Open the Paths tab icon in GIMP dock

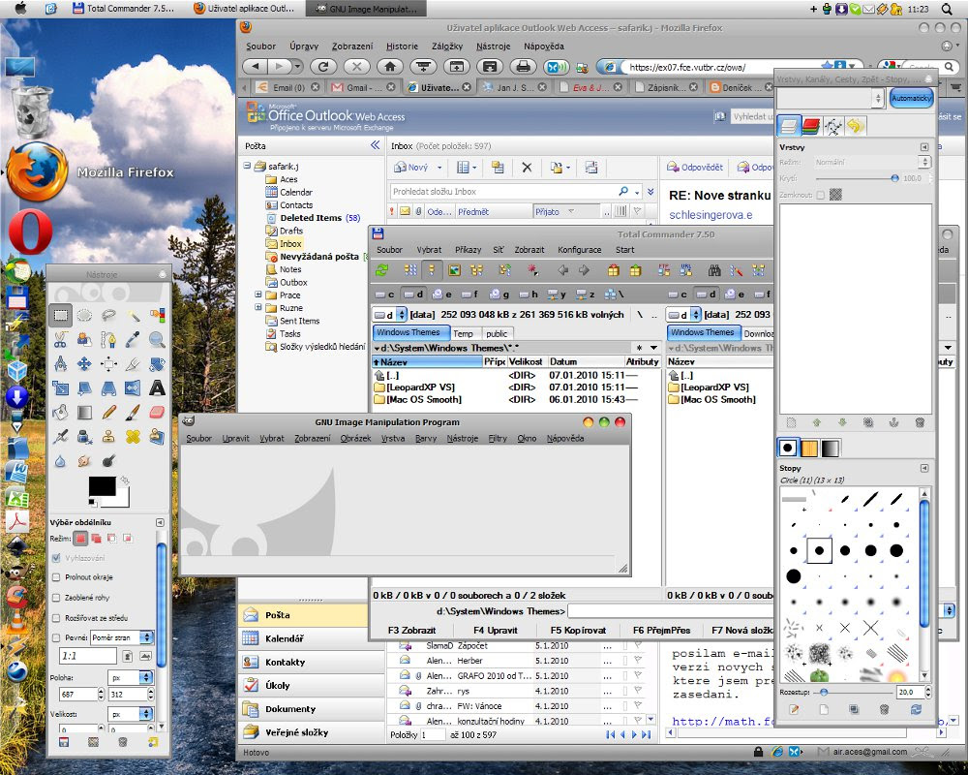(832, 126)
